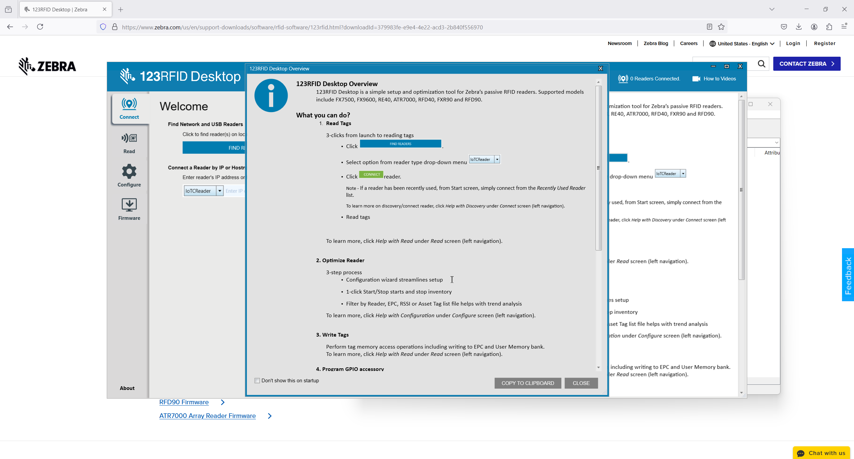Expand the ATR7000 Array Reader Firmware chevron
854x459 pixels.
click(270, 416)
